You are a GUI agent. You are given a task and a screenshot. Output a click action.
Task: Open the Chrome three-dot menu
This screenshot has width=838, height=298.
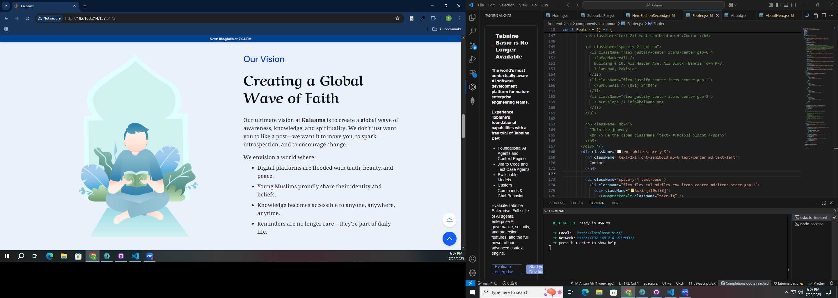[x=459, y=19]
